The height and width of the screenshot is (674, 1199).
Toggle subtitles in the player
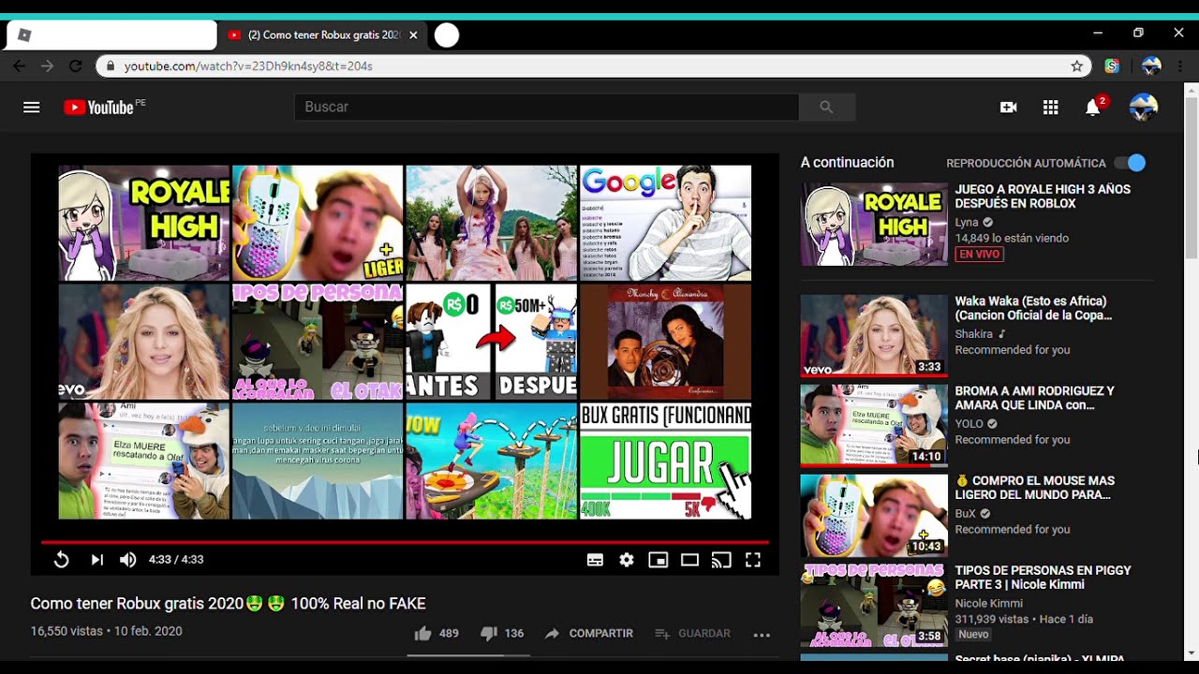595,560
